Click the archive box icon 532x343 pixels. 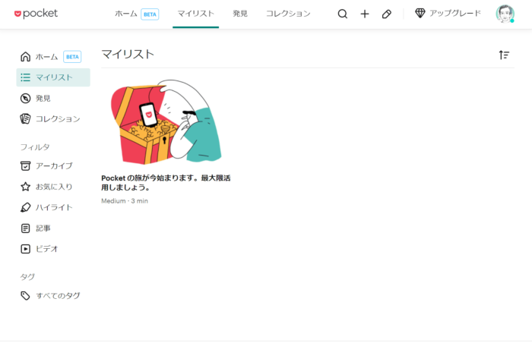pos(25,165)
